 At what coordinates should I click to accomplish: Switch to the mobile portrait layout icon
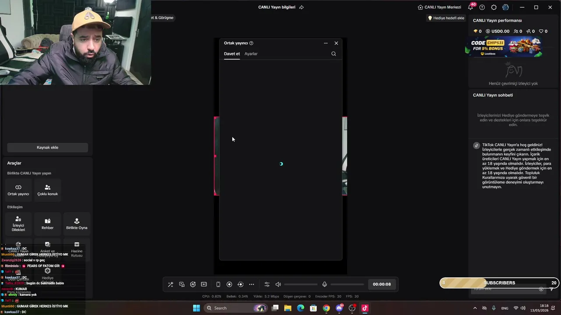click(218, 284)
